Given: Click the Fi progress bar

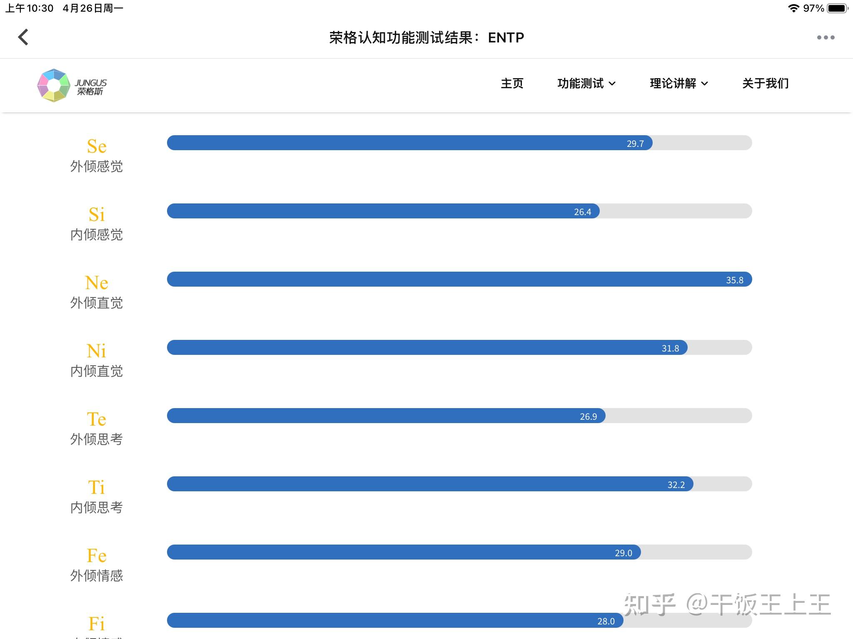Looking at the screenshot, I should pyautogui.click(x=459, y=620).
